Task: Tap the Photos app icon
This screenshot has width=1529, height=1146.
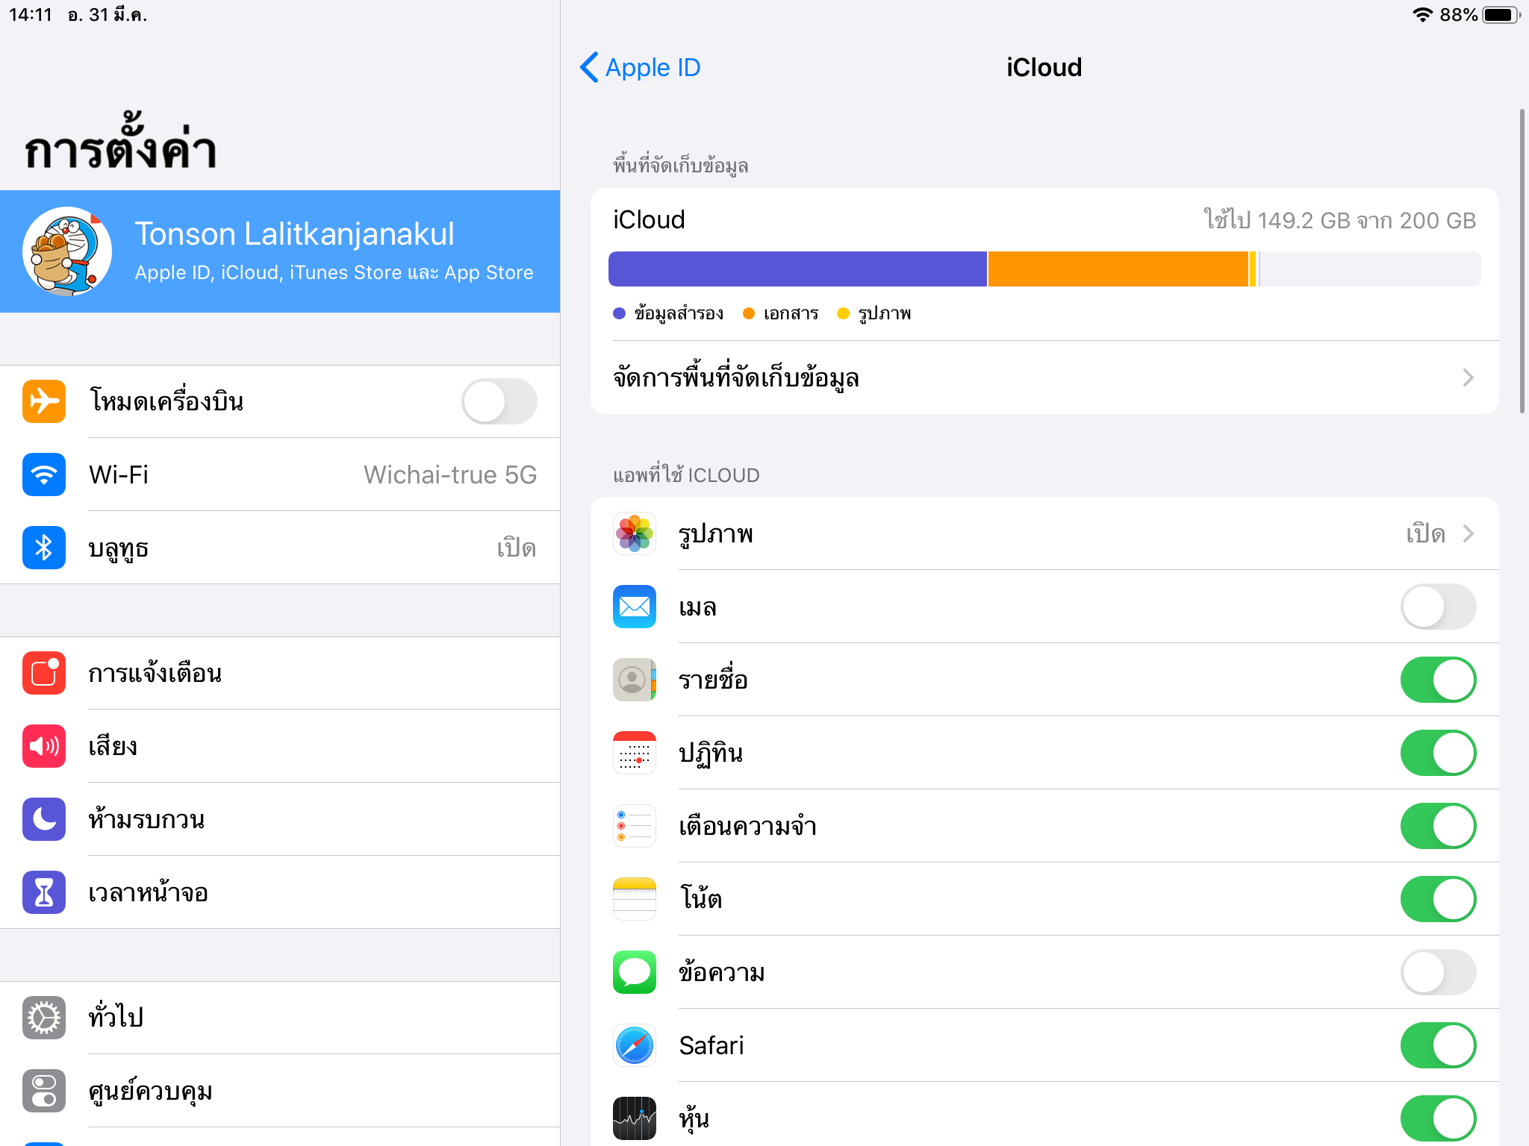Action: click(635, 533)
